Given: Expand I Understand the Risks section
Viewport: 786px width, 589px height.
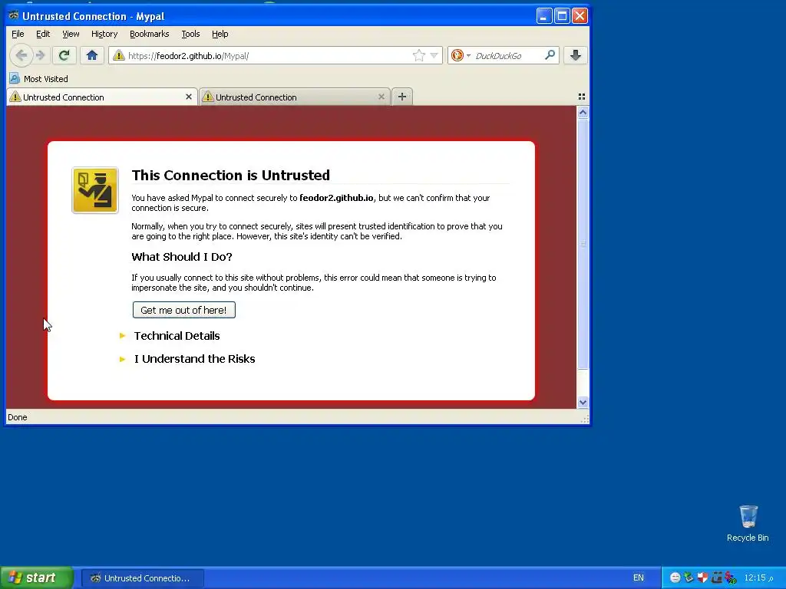Looking at the screenshot, I should [x=194, y=359].
